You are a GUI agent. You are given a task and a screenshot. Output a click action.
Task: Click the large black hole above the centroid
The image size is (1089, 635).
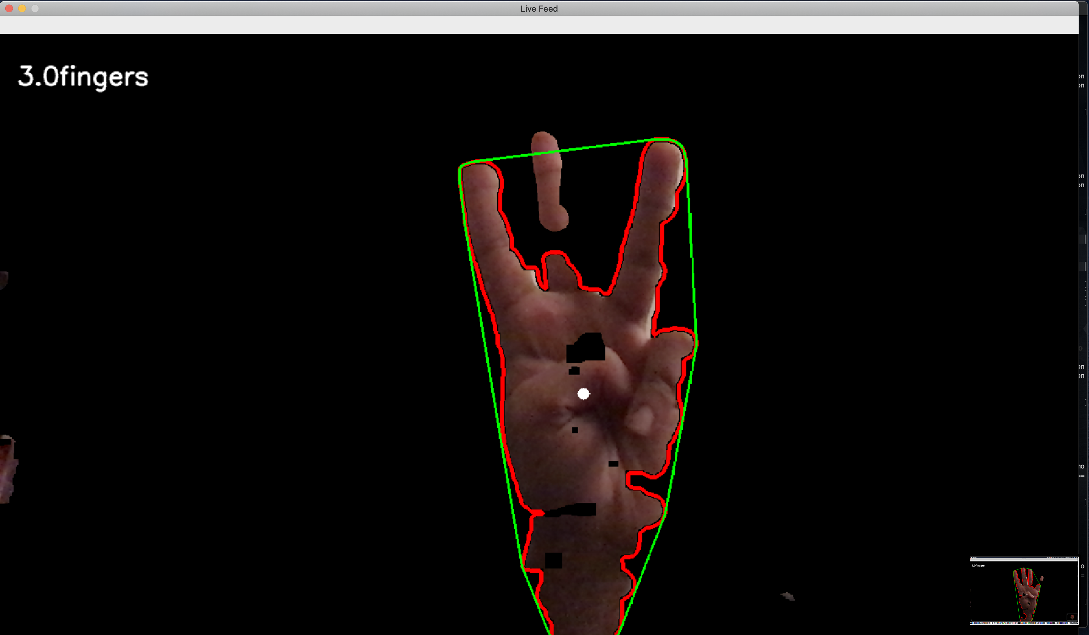pos(587,349)
